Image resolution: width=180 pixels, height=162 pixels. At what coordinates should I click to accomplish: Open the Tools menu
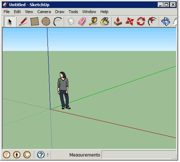[x=73, y=12]
